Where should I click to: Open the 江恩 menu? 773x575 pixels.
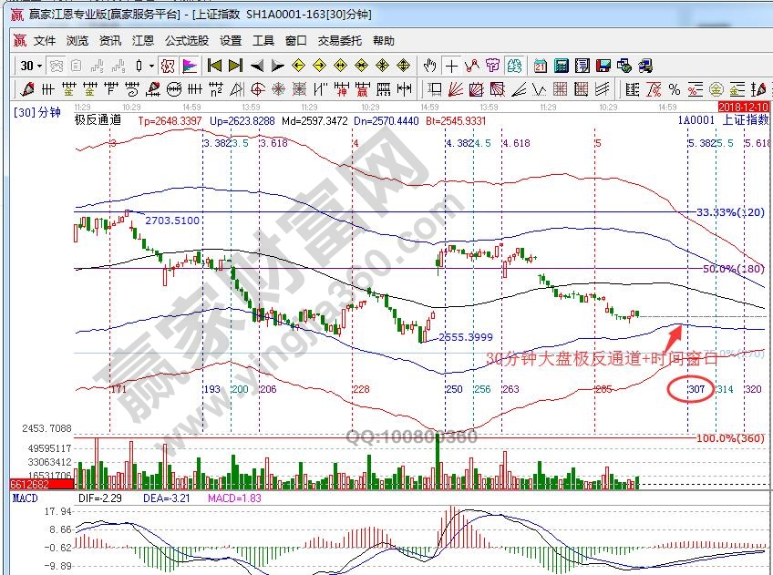[142, 41]
